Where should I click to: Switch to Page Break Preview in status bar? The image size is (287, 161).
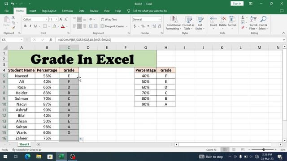click(x=243, y=150)
